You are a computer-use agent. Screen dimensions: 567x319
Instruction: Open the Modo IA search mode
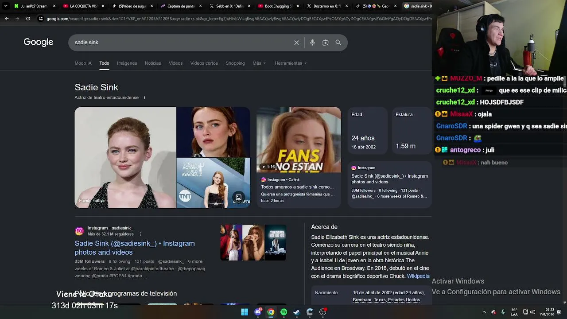83,63
